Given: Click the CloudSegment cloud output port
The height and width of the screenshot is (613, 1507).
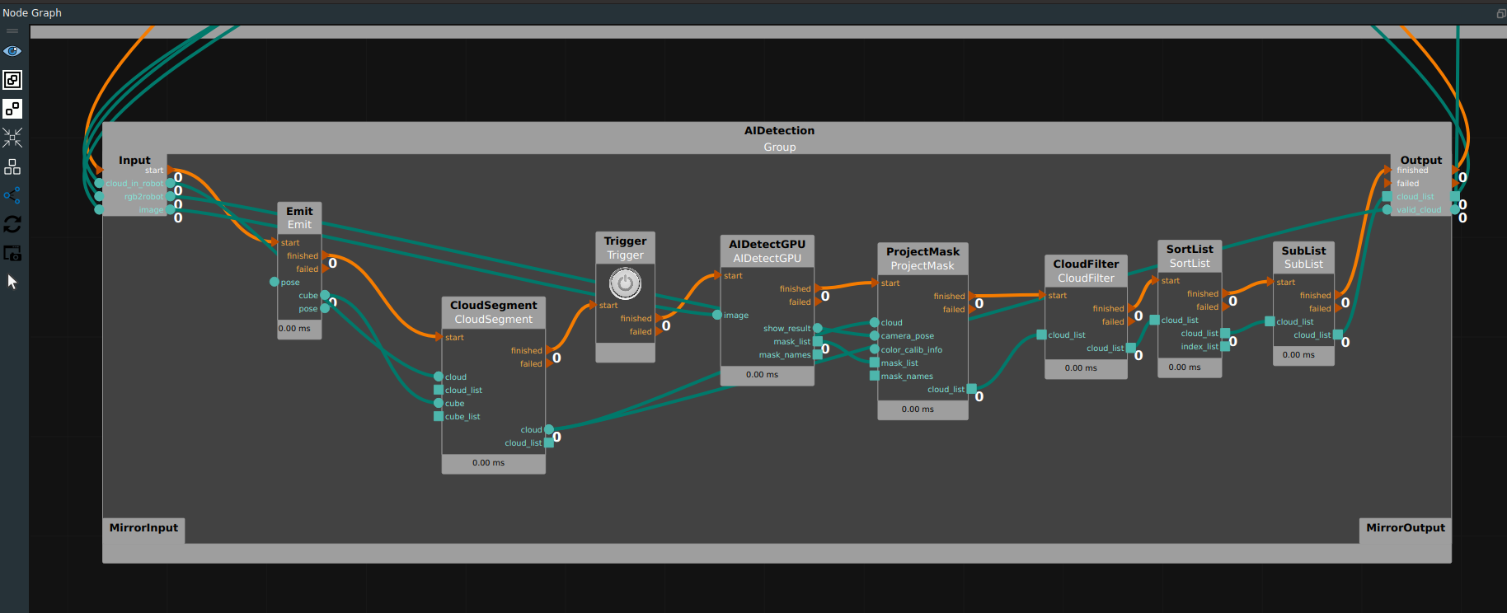Looking at the screenshot, I should (x=549, y=429).
